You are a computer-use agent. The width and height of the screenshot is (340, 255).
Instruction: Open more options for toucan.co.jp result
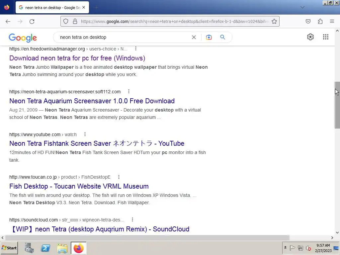[x=119, y=177]
